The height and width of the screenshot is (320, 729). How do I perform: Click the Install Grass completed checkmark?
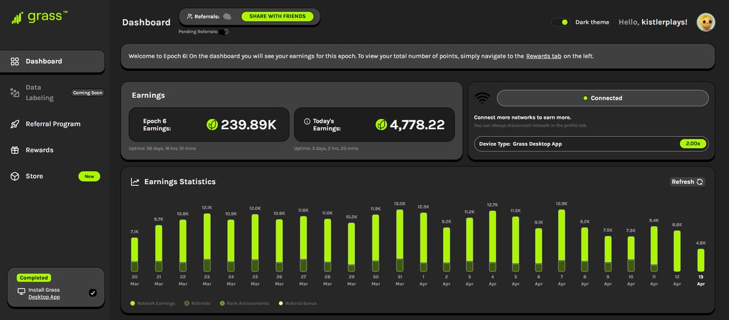(93, 292)
